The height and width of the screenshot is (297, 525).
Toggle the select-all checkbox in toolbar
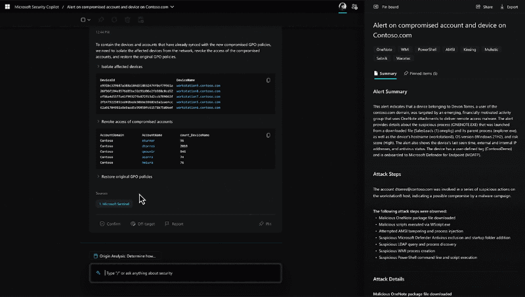83,20
